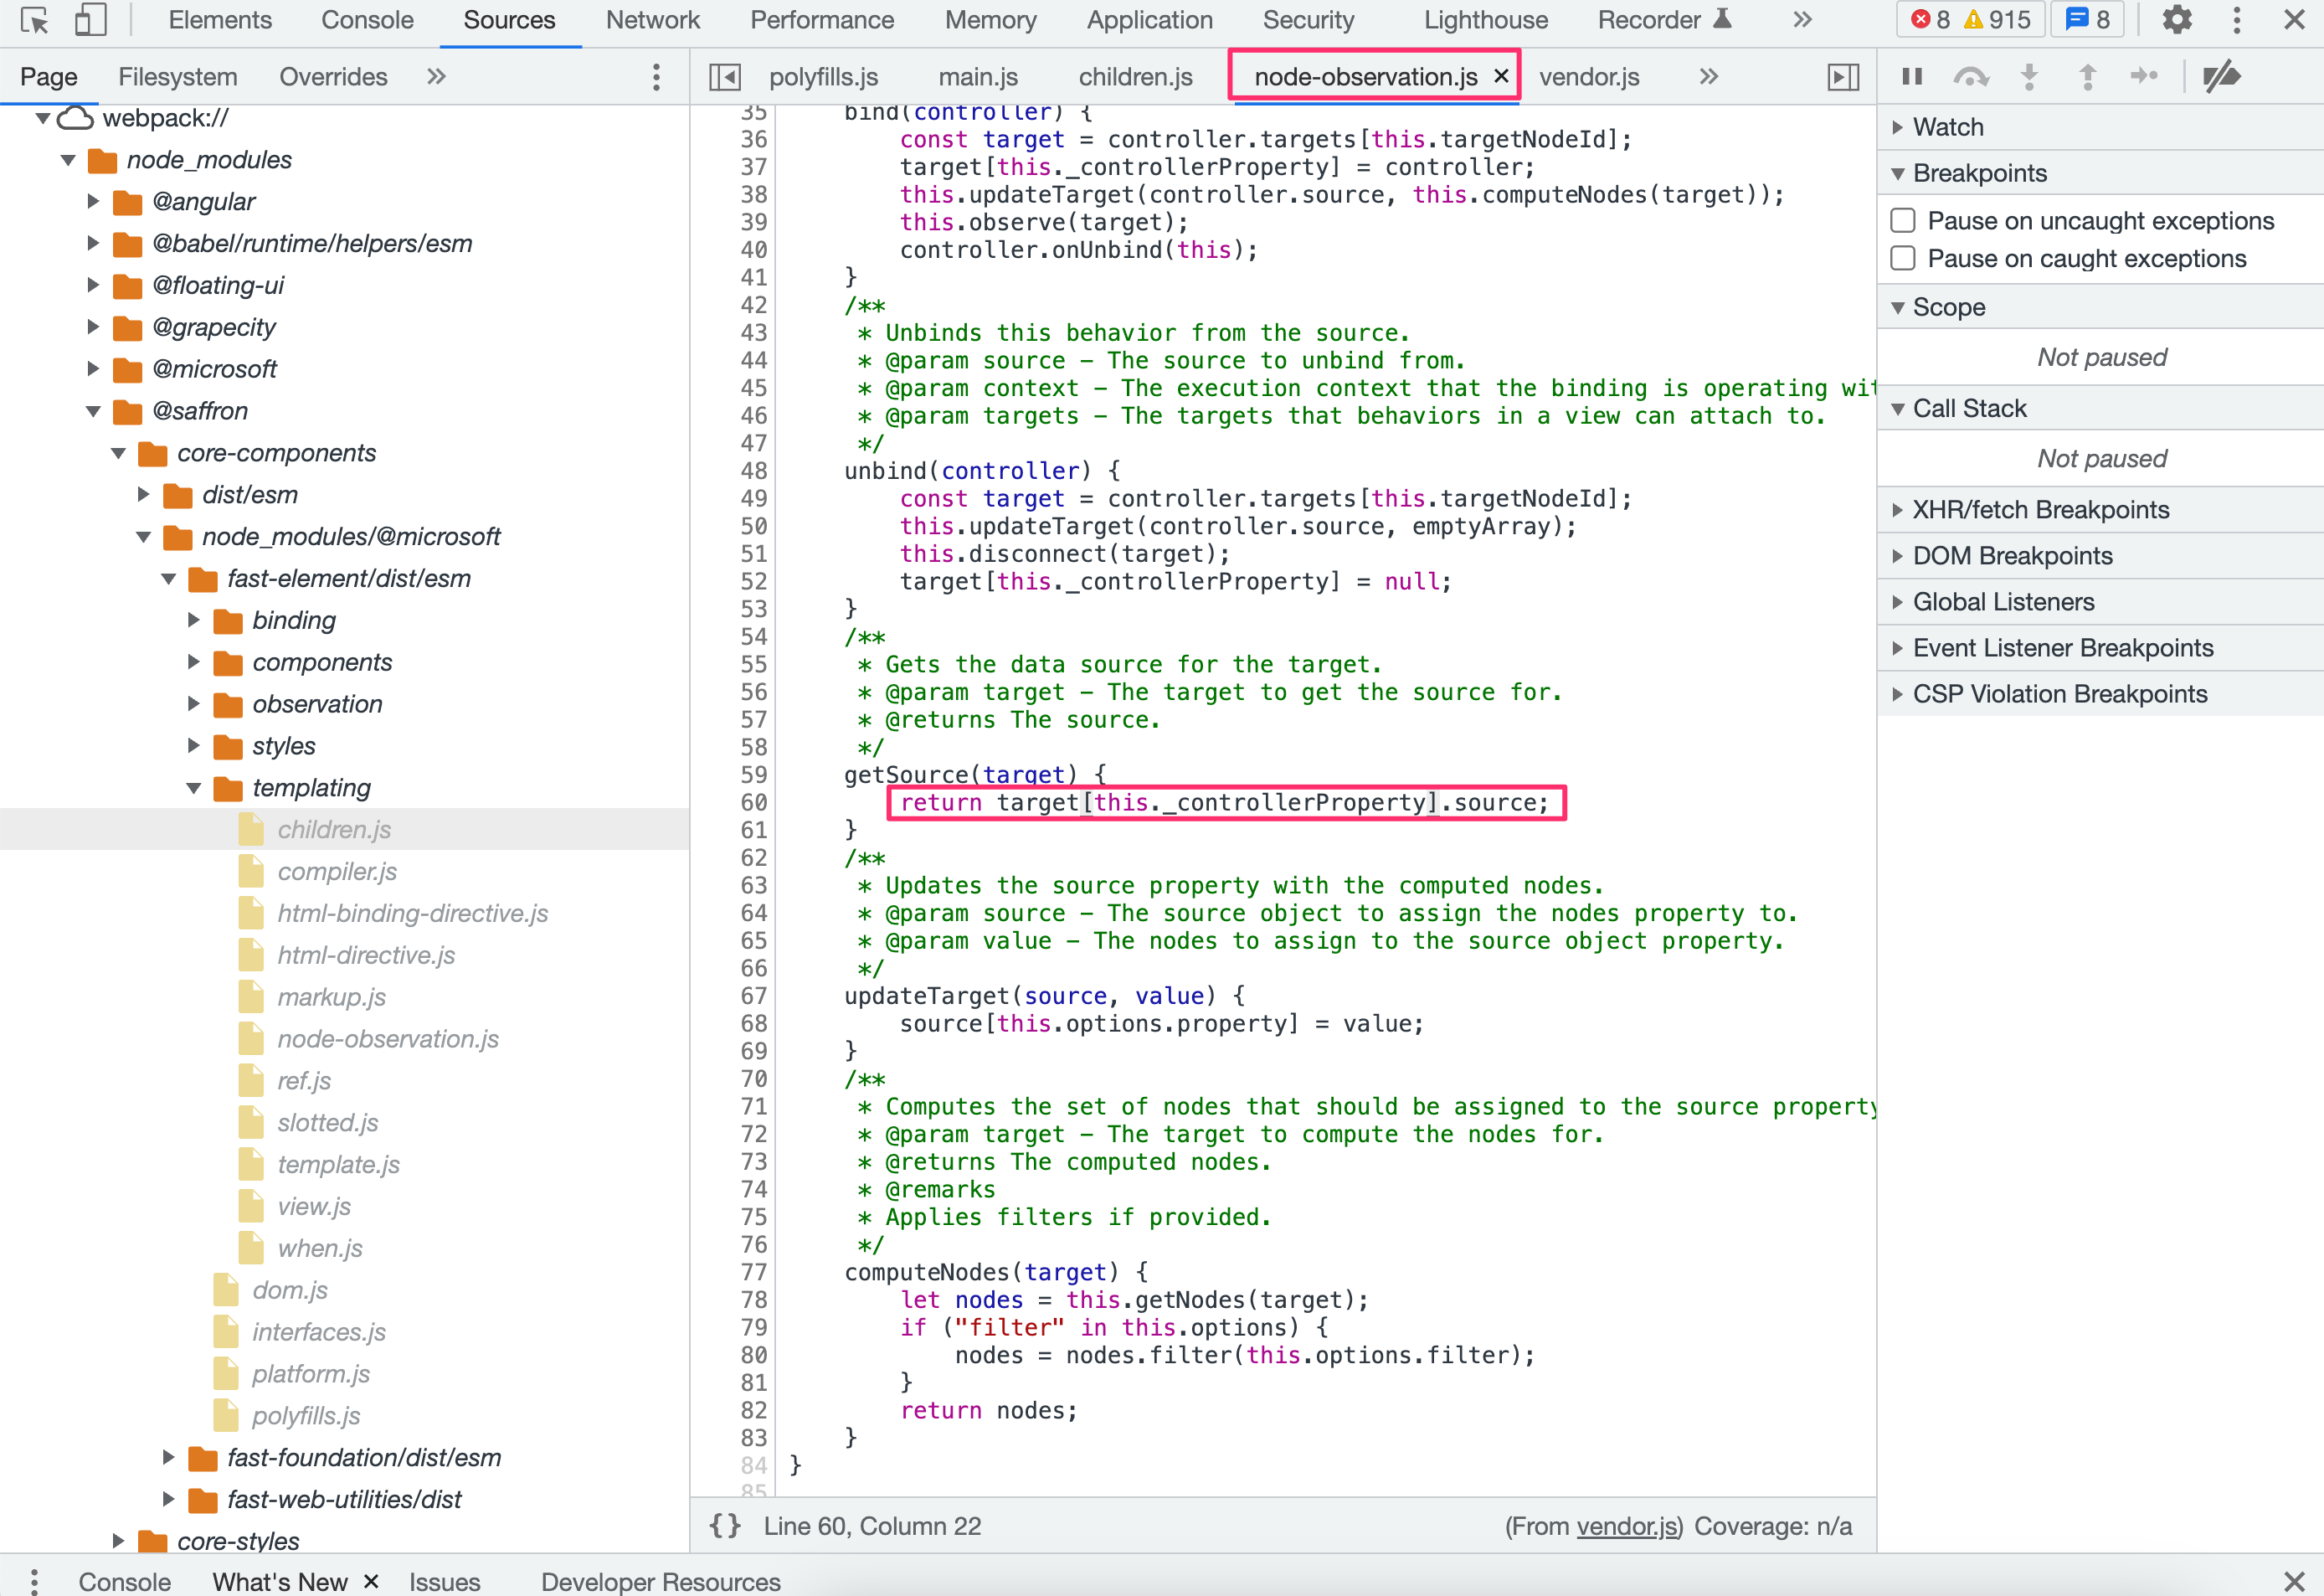Expand the @angular folder
2324x1596 pixels.
point(93,202)
